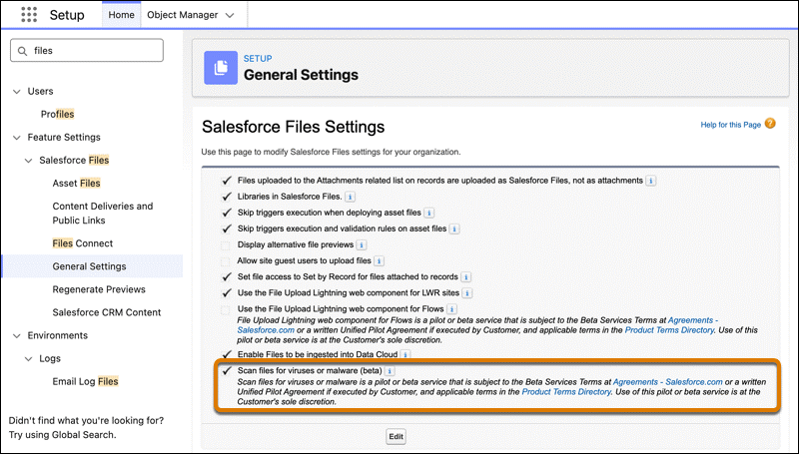Image resolution: width=799 pixels, height=454 pixels.
Task: Open Regenerate Previews in the sidebar
Action: (x=99, y=289)
